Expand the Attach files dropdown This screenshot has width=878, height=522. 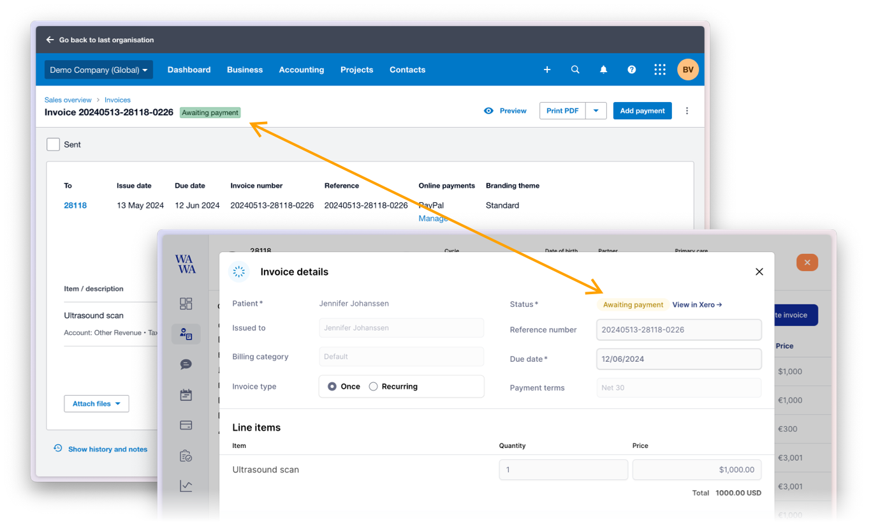click(96, 404)
